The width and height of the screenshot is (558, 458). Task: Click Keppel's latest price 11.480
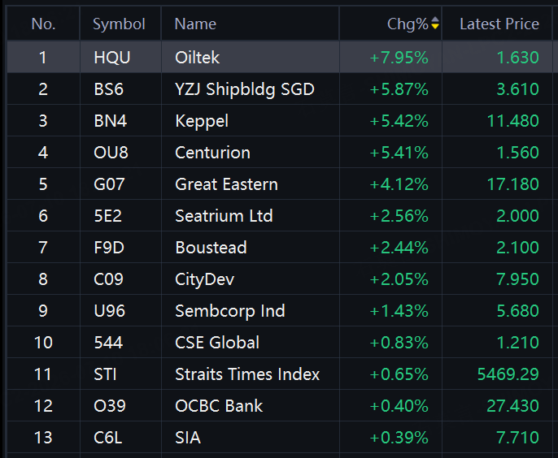pos(512,121)
